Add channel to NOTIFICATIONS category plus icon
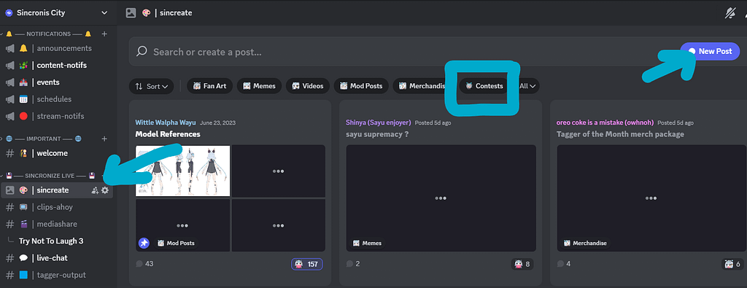The width and height of the screenshot is (747, 288). point(104,34)
